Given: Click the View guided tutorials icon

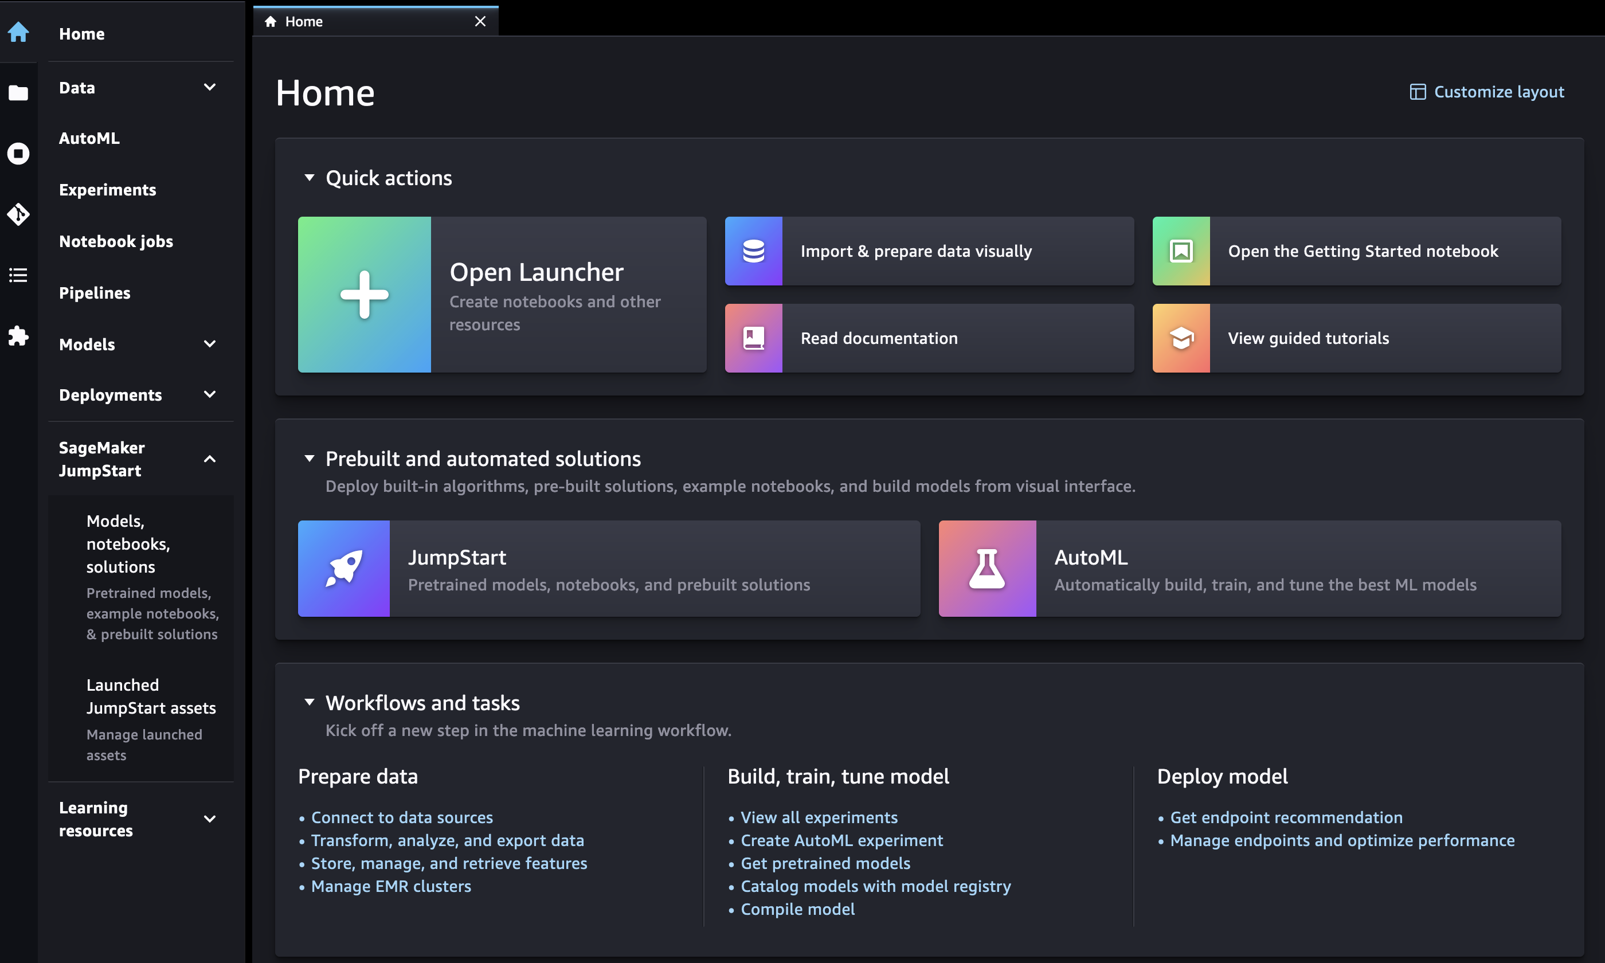Looking at the screenshot, I should point(1181,337).
